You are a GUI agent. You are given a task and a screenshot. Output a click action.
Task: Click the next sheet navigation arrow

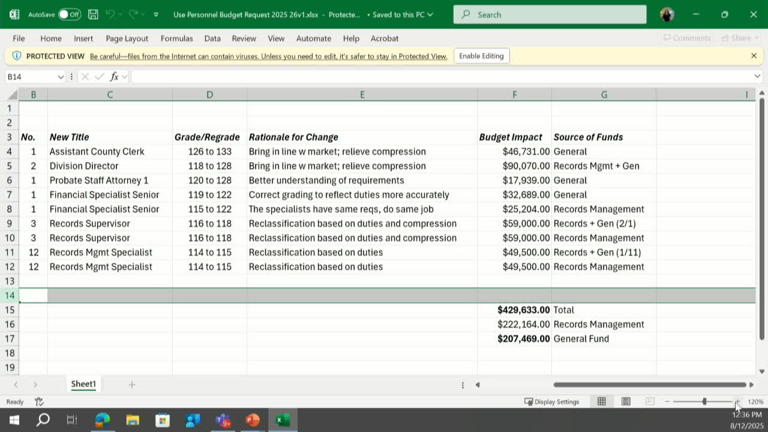click(x=35, y=385)
